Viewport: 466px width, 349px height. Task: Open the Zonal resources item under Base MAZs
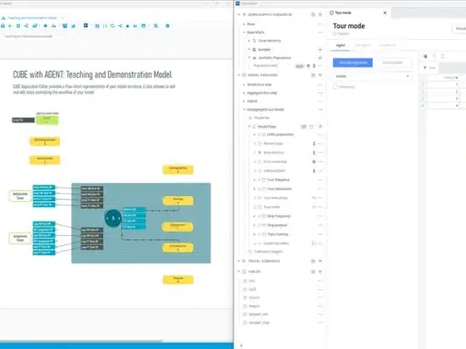270,41
